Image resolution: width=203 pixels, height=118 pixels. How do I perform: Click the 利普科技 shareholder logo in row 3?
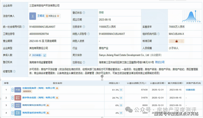coord(18,105)
